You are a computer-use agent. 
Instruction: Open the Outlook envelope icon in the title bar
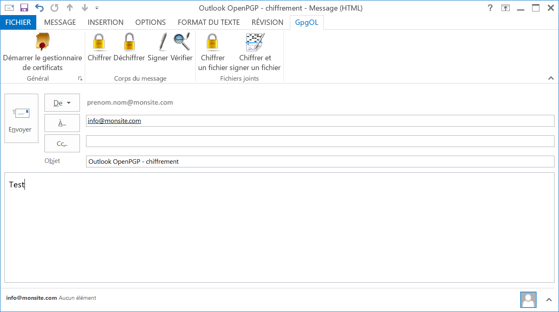pyautogui.click(x=9, y=8)
